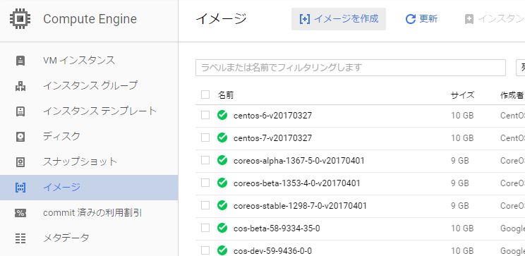Click the イメージを作成 button

339,19
